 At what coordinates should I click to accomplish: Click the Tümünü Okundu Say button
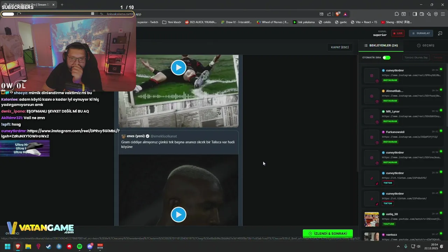pyautogui.click(x=416, y=57)
